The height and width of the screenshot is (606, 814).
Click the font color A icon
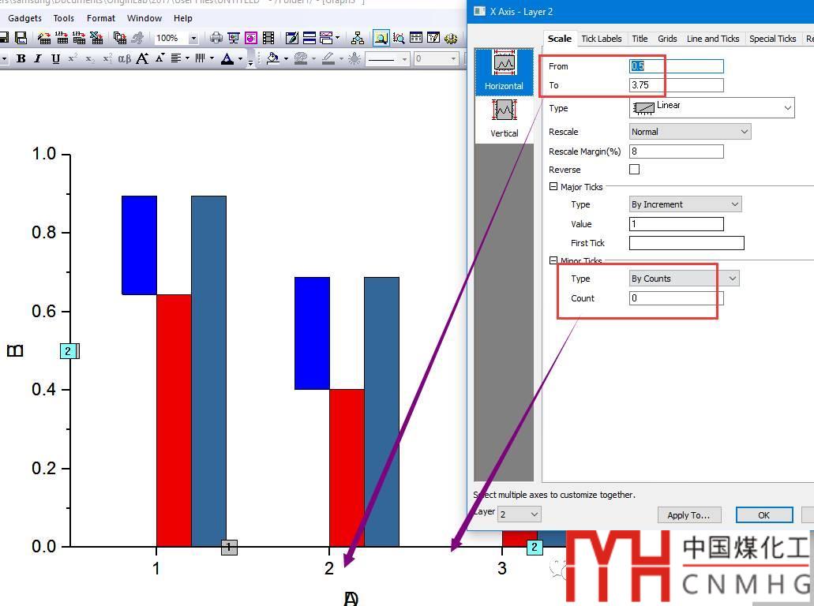[227, 58]
